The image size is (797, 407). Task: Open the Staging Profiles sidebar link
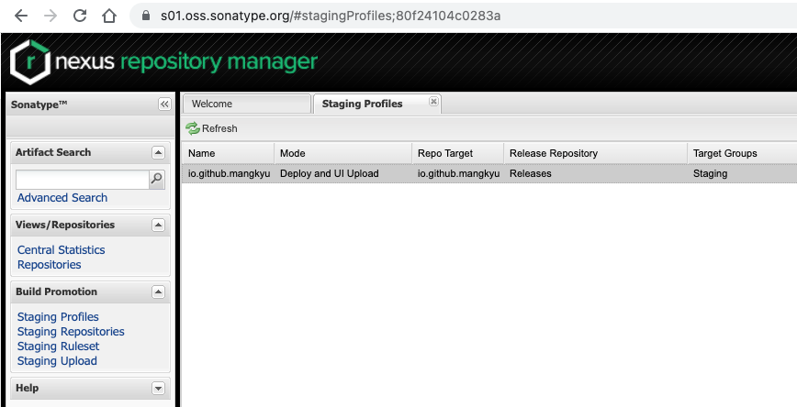click(x=58, y=317)
